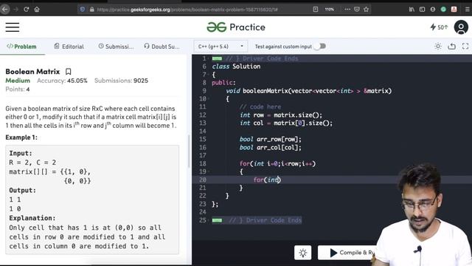Open the user profile avatar
Image resolution: width=472 pixels, height=266 pixels.
coord(461,27)
